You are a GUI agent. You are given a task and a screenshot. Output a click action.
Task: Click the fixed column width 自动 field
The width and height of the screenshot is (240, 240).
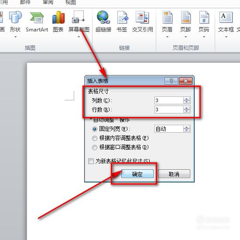point(169,129)
